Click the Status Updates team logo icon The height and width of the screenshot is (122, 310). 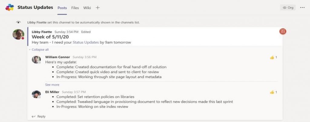10,8
